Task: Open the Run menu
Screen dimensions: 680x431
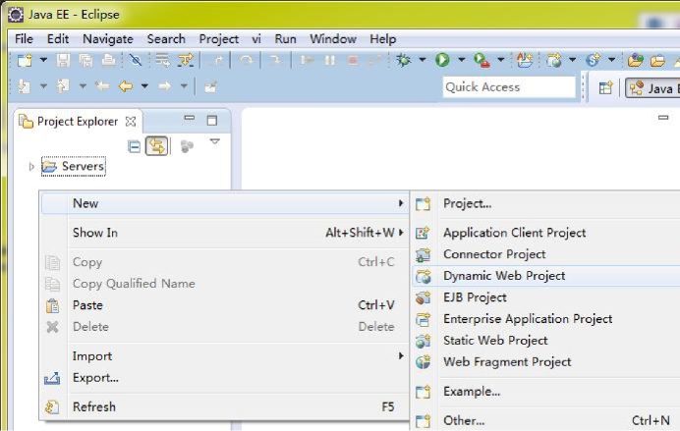Action: coord(285,39)
